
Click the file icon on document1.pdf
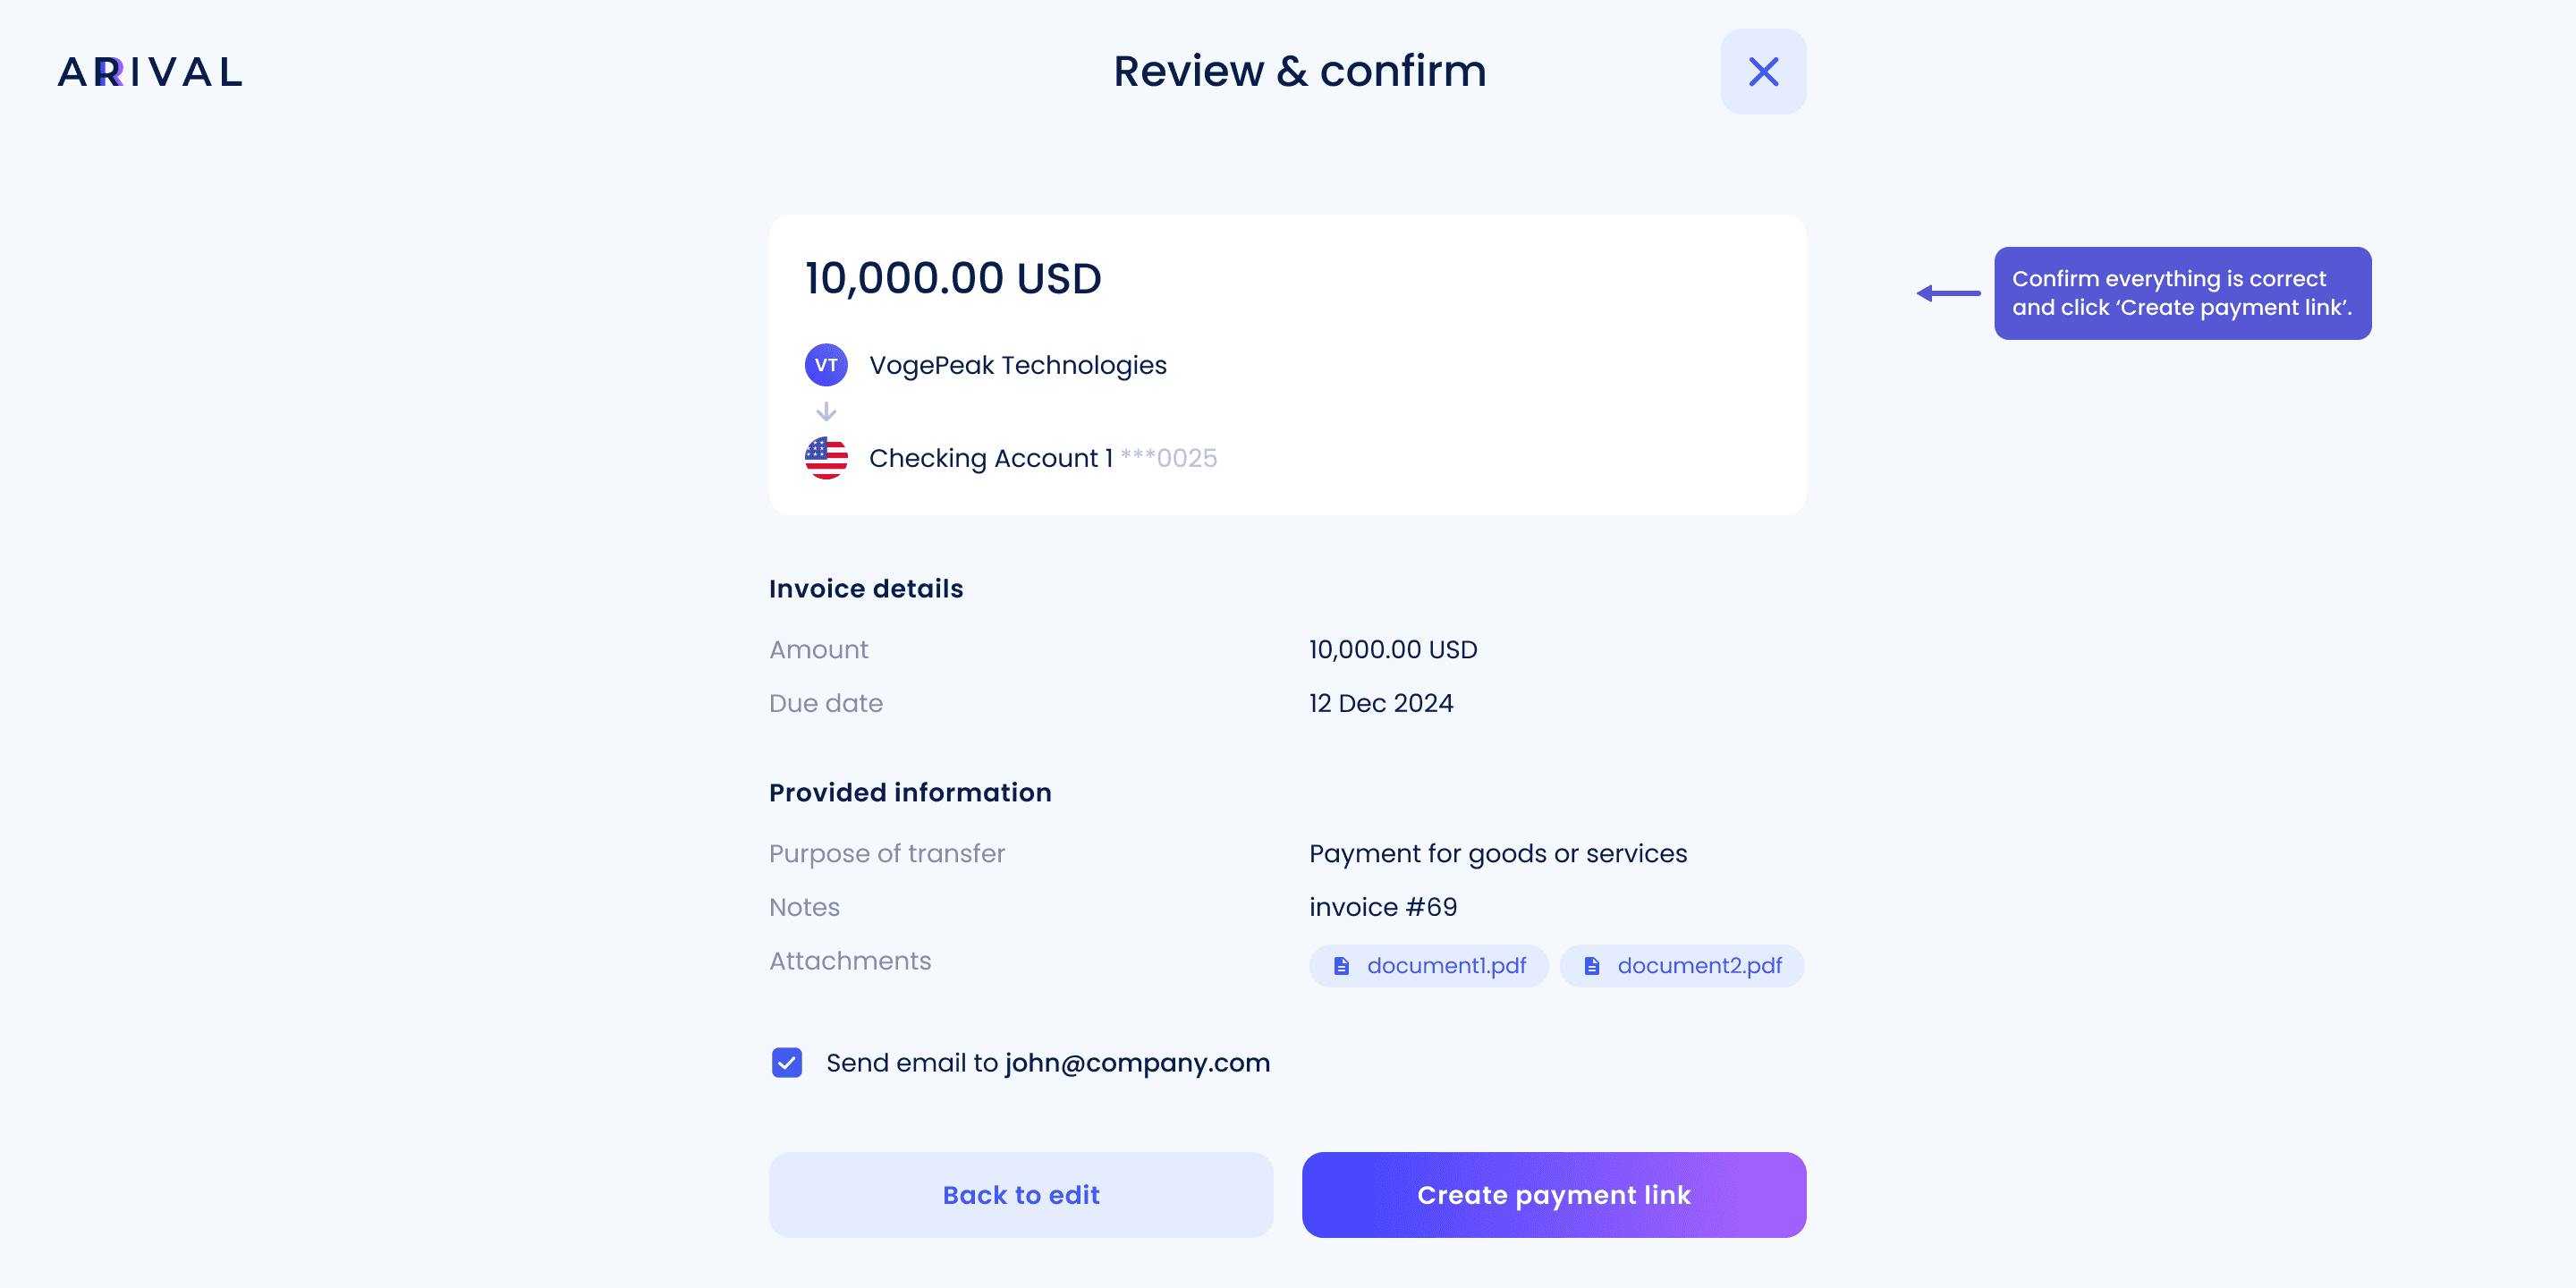[x=1342, y=966]
